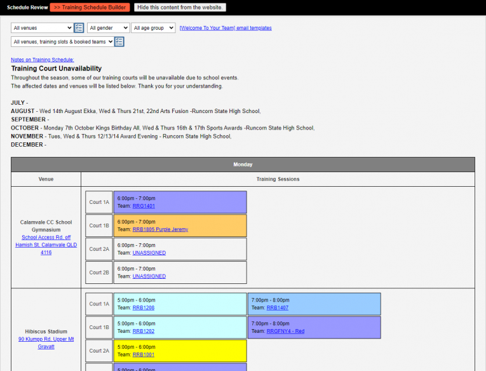The width and height of the screenshot is (486, 371).
Task: Open team RRB1407 link
Action: click(x=278, y=307)
